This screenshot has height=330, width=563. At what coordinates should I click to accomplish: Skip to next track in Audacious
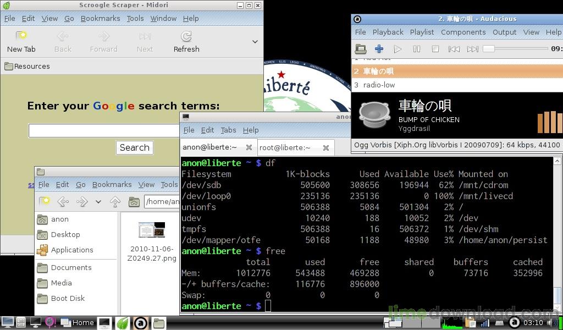[472, 49]
